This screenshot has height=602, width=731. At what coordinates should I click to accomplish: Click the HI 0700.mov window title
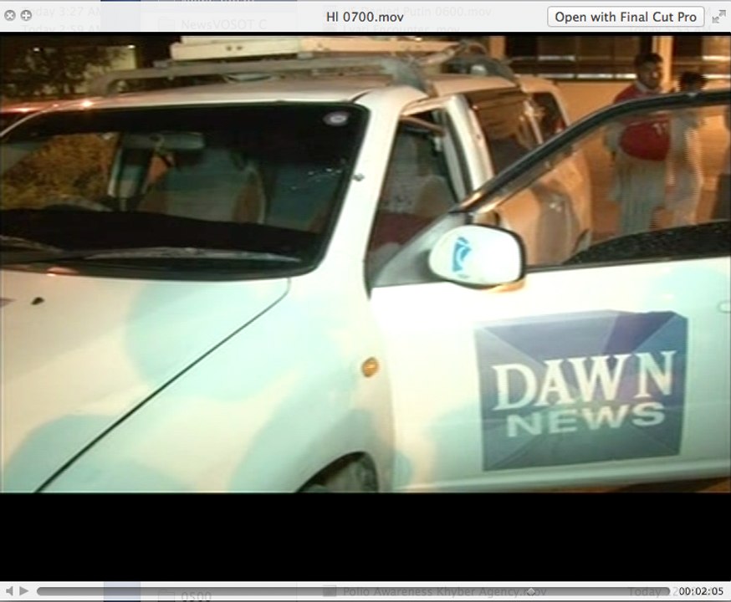click(x=365, y=18)
